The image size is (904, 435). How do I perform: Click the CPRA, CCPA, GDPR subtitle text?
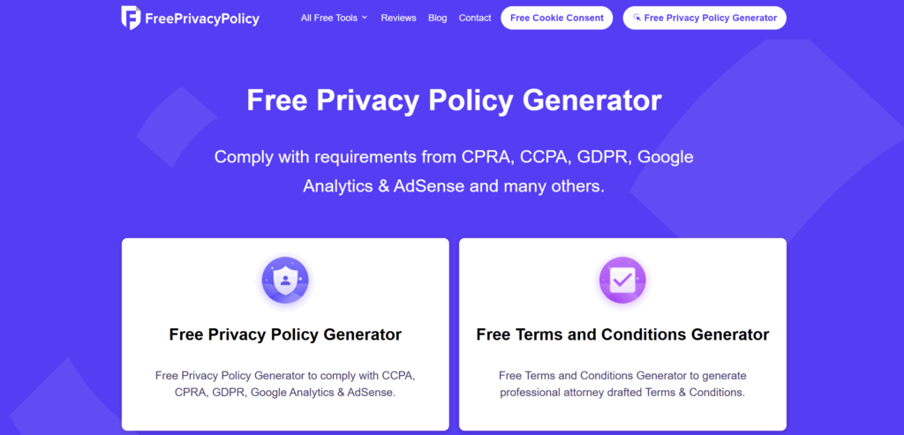click(x=454, y=171)
